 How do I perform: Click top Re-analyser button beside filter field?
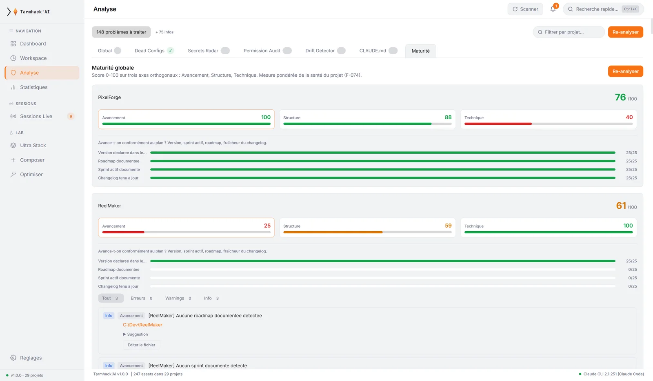pyautogui.click(x=625, y=32)
